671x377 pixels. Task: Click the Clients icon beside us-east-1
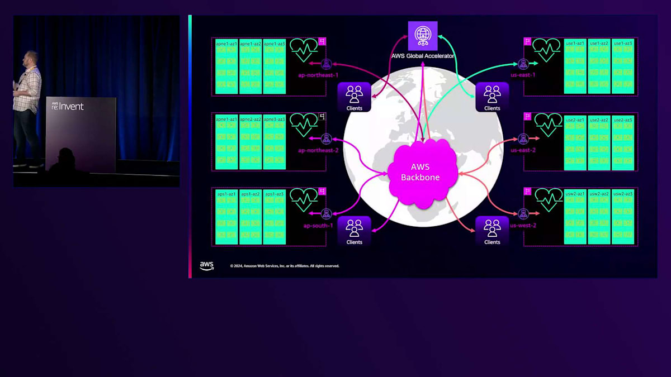(492, 97)
